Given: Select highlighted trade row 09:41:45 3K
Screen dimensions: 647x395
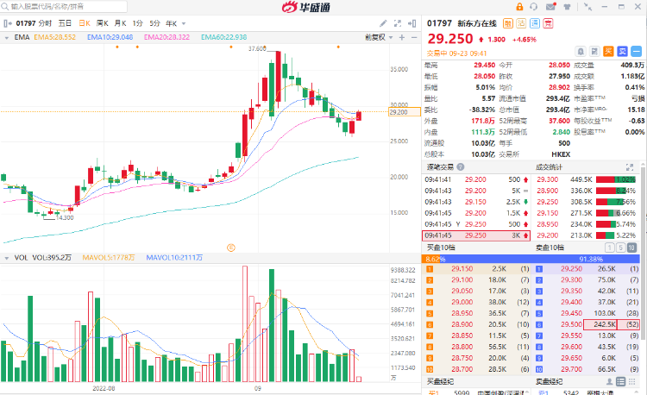Looking at the screenshot, I should tap(476, 235).
